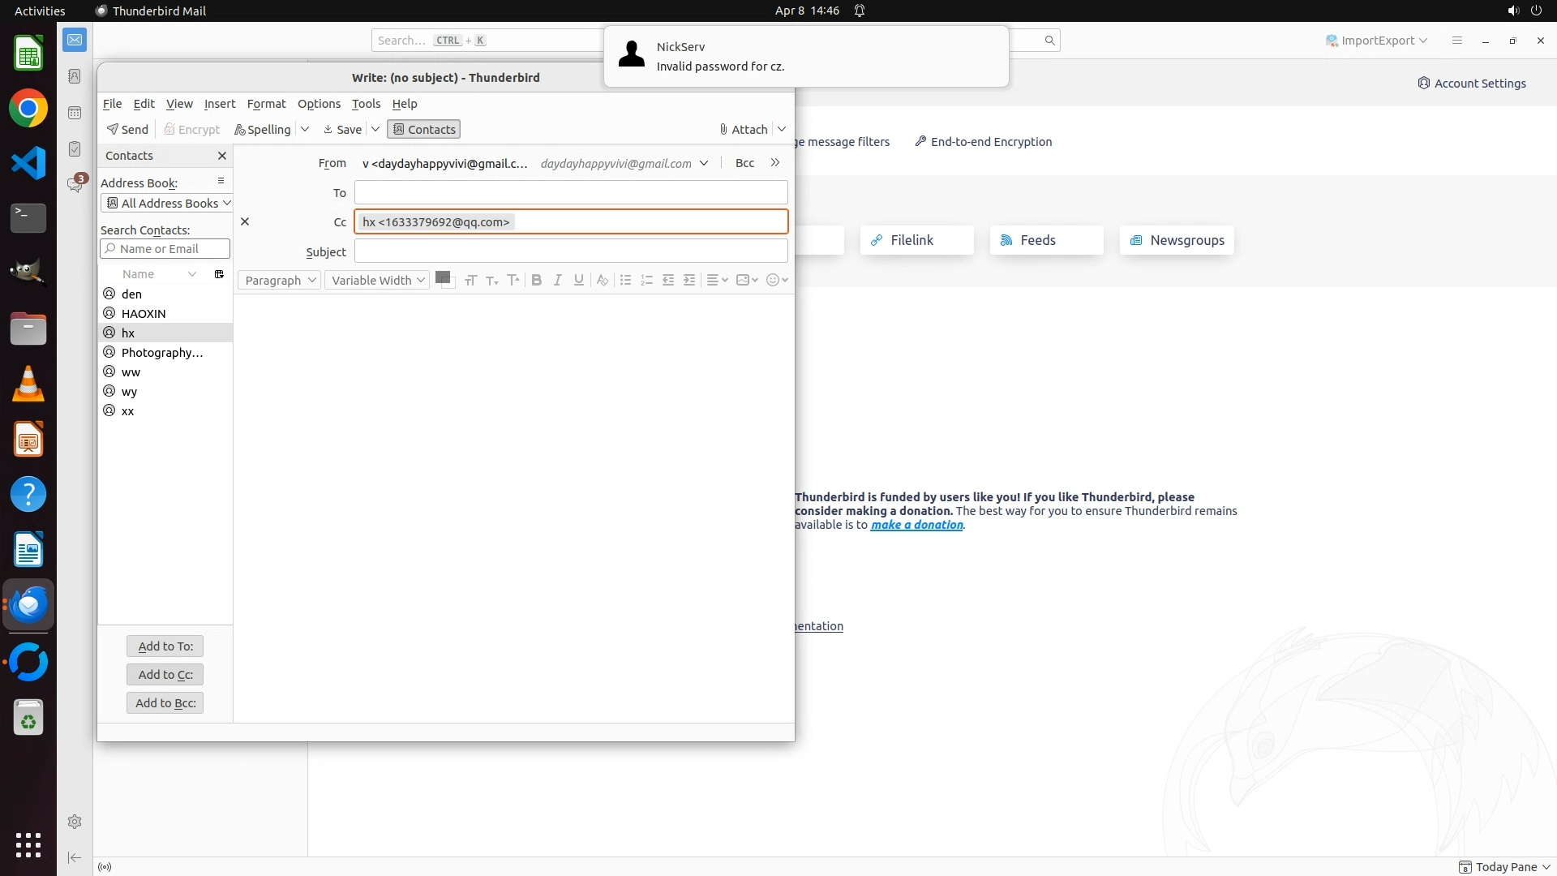Open the Format menu
1557x876 pixels.
pos(266,104)
